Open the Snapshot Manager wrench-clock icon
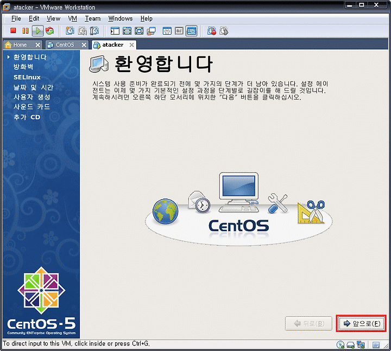Screen dimensions: 391x351 (x=94, y=31)
